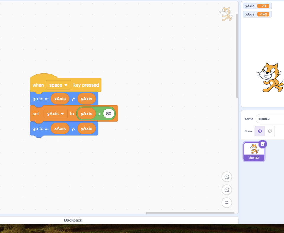Image resolution: width=284 pixels, height=233 pixels.
Task: Open the Backpack panel
Action: (x=73, y=220)
